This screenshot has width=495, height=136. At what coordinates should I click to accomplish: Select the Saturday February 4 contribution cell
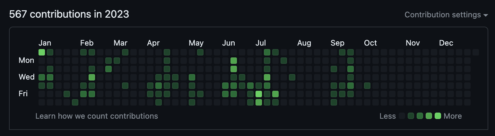tap(75, 102)
